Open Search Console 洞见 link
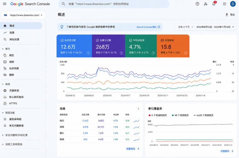 [147, 27]
